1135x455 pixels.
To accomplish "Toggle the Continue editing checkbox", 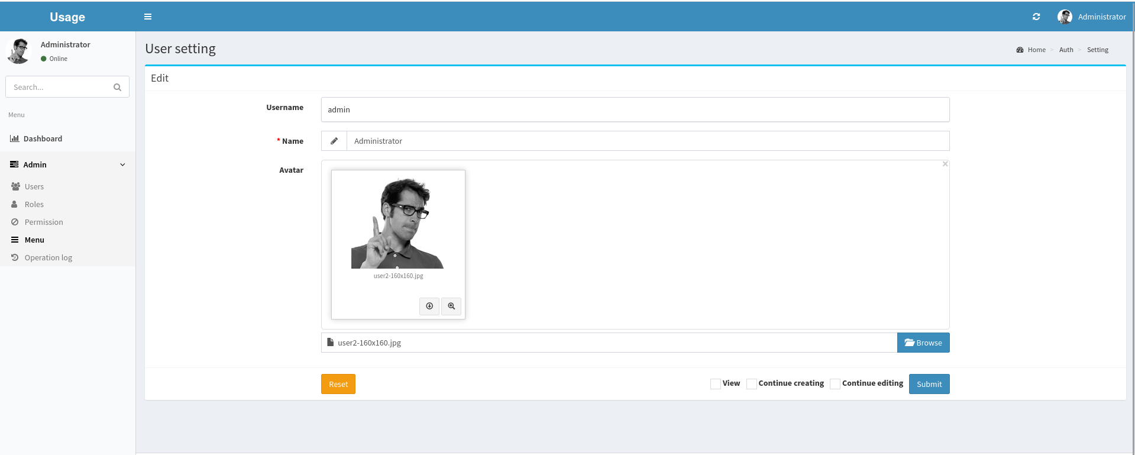I will coord(835,384).
